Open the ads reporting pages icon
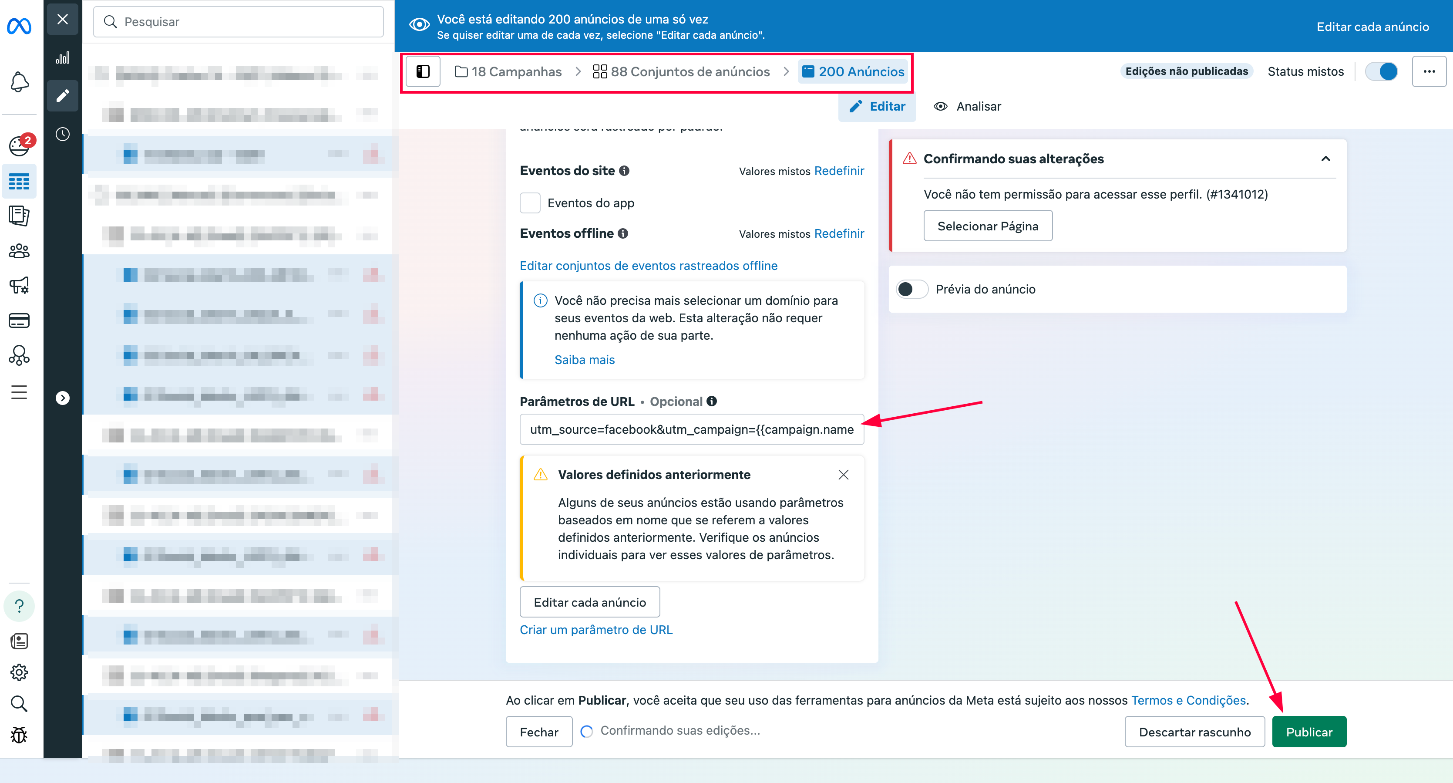This screenshot has width=1453, height=783. point(19,216)
